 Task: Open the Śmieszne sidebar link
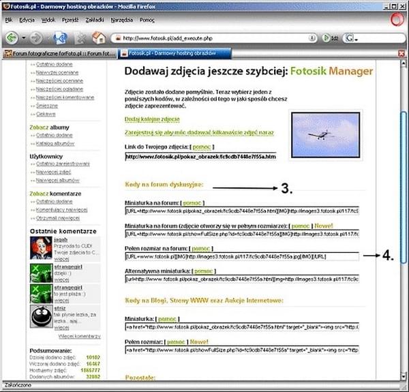pyautogui.click(x=47, y=106)
